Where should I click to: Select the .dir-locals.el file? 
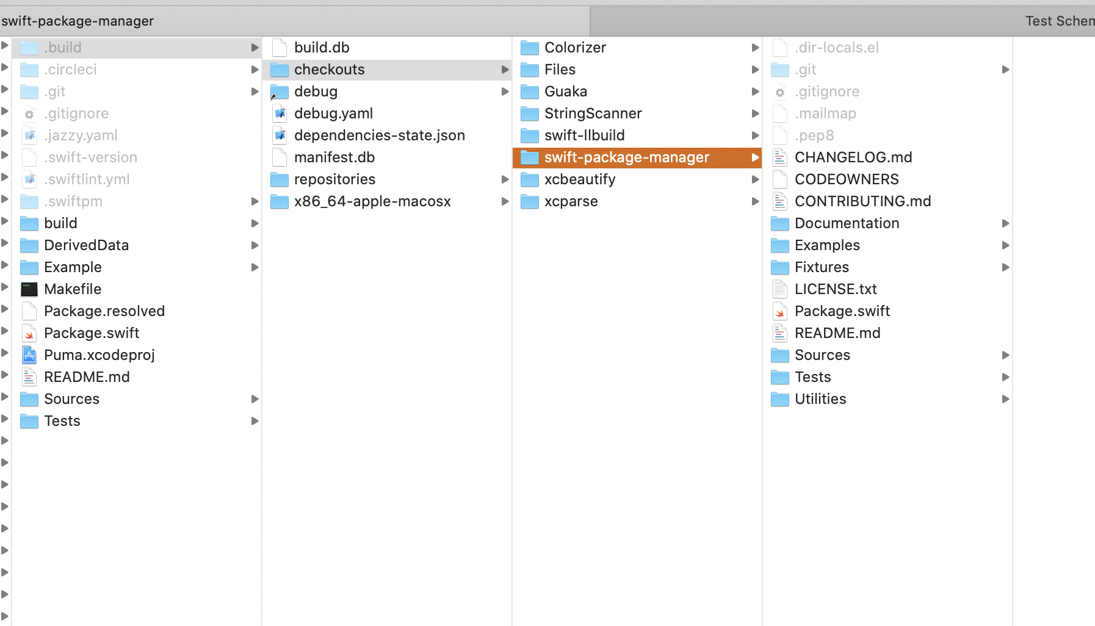[887, 48]
